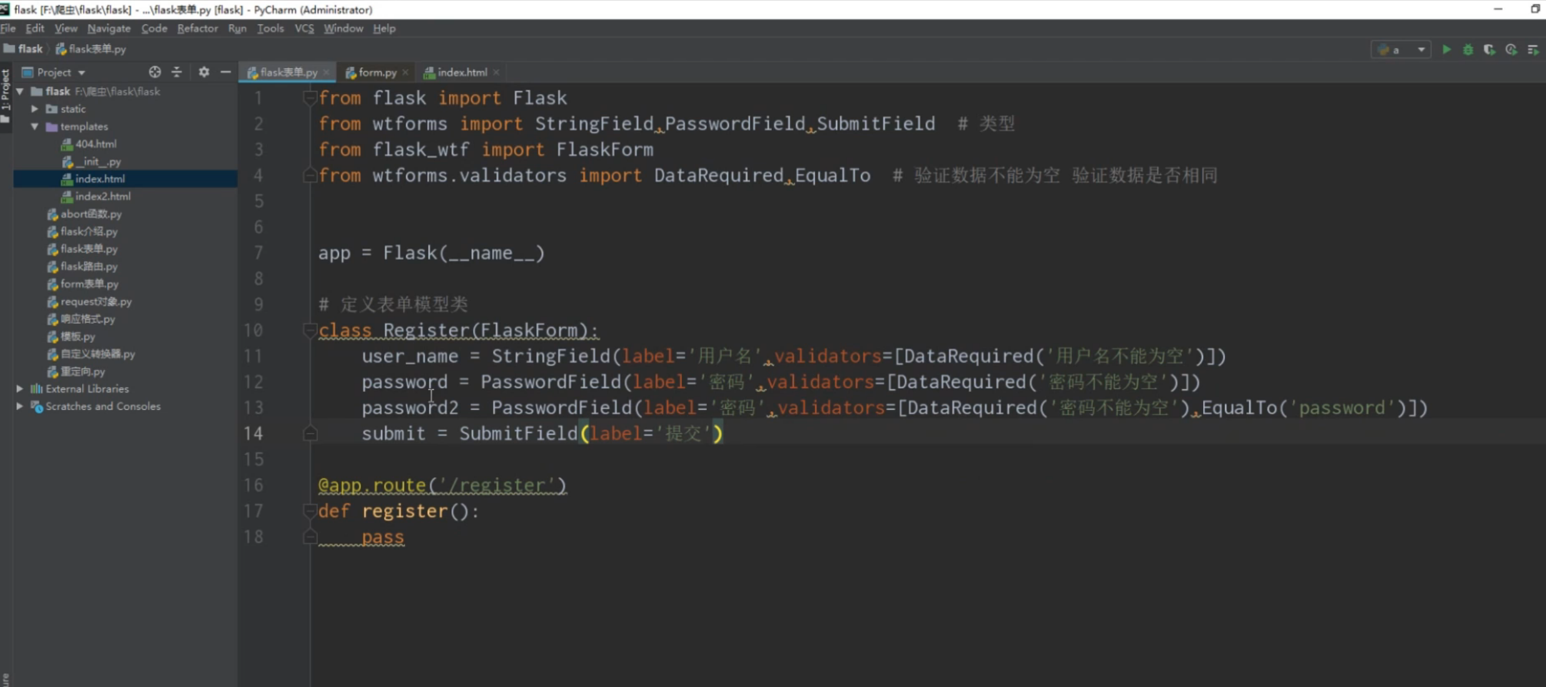This screenshot has width=1546, height=687.
Task: Run with Coverage shield icon
Action: (1489, 50)
